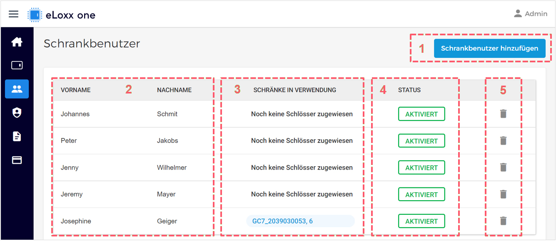The width and height of the screenshot is (556, 241).
Task: Click the eLoxx one logo icon
Action: (x=35, y=15)
